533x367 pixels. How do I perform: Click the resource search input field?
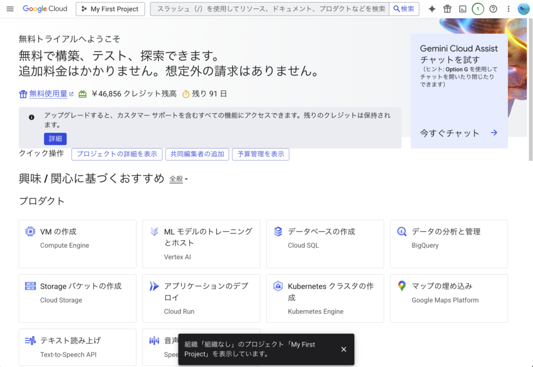270,9
